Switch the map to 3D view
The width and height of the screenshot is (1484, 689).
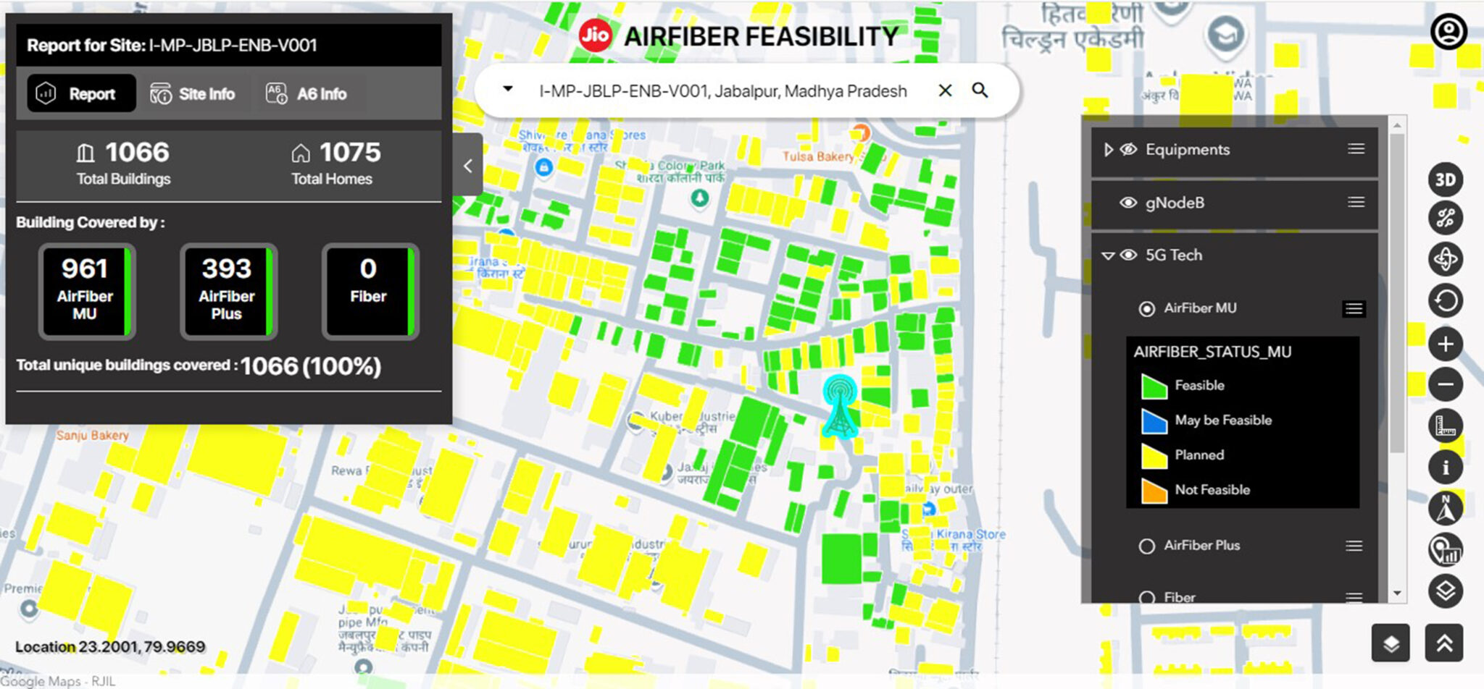click(x=1445, y=181)
